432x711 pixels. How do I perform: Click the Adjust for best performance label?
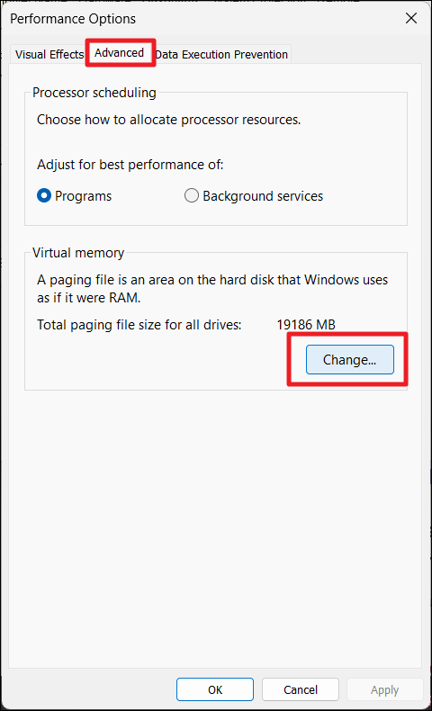point(130,165)
